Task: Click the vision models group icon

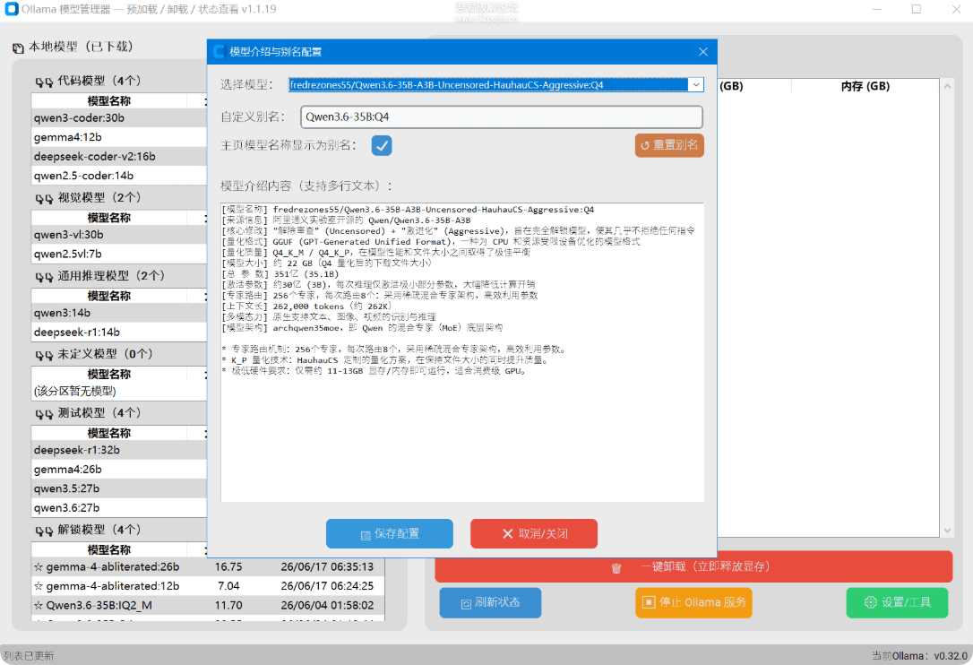Action: pos(44,199)
